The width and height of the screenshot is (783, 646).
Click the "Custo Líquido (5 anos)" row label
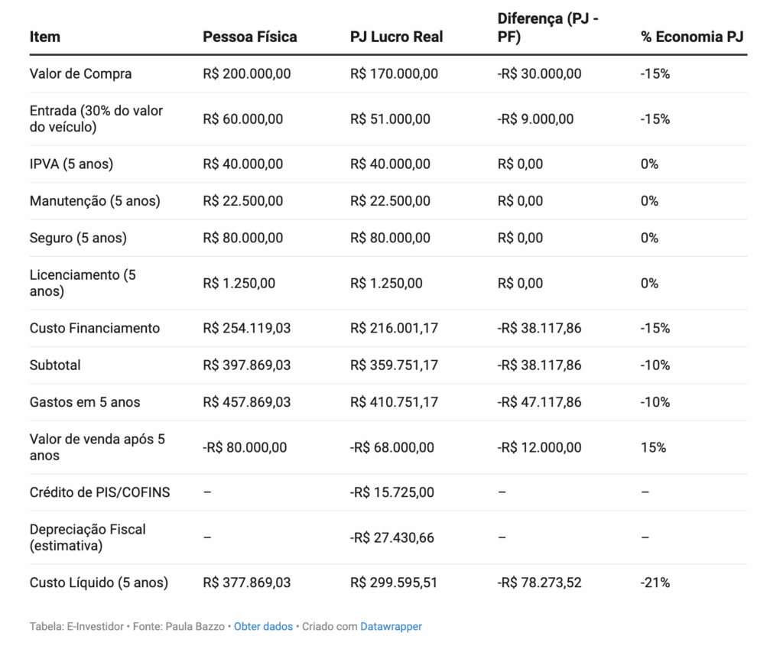[x=99, y=583]
